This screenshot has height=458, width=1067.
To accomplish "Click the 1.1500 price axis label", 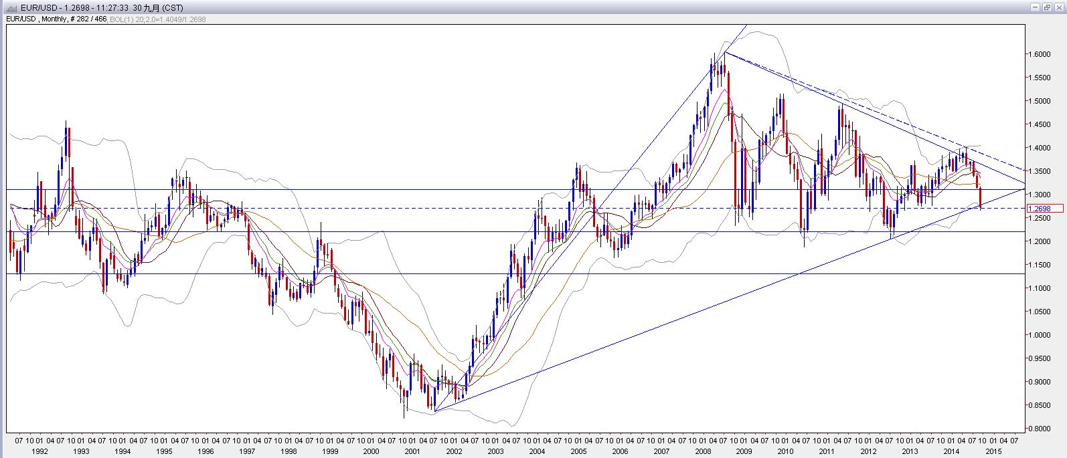I will pos(1040,265).
